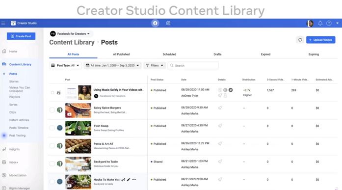The width and height of the screenshot is (342, 190).
Task: Select Posts in the sidebar
Action: pyautogui.click(x=13, y=74)
